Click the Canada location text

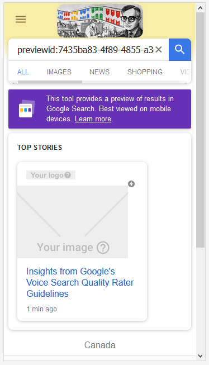click(x=100, y=345)
